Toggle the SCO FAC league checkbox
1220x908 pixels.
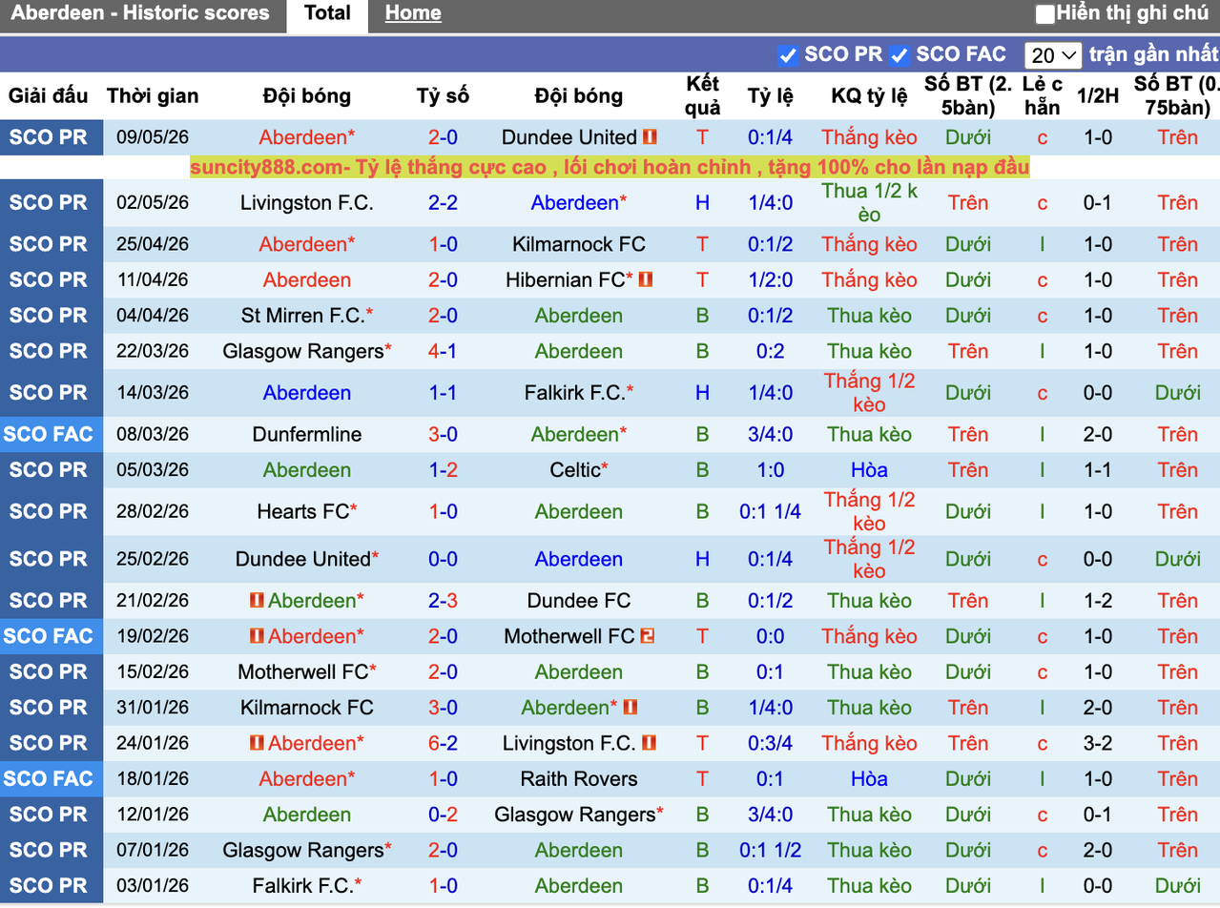point(899,55)
